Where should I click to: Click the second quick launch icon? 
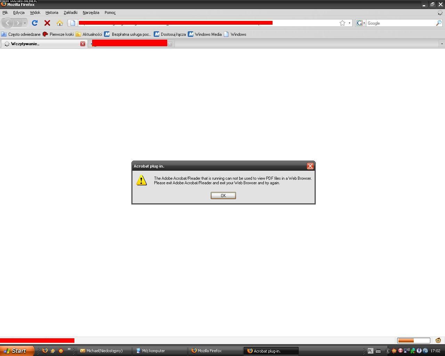tap(53, 351)
